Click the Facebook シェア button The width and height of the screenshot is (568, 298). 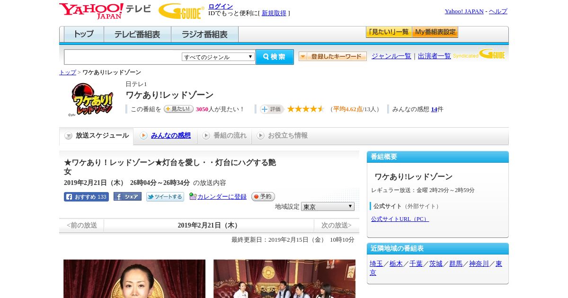pos(127,197)
